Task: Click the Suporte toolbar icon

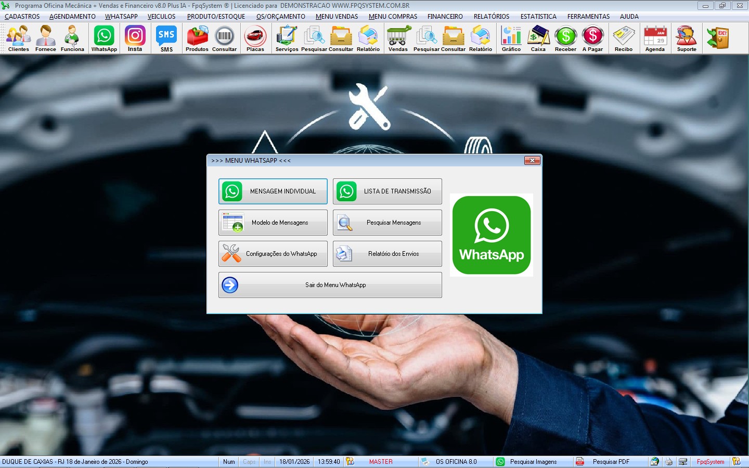Action: [x=686, y=39]
